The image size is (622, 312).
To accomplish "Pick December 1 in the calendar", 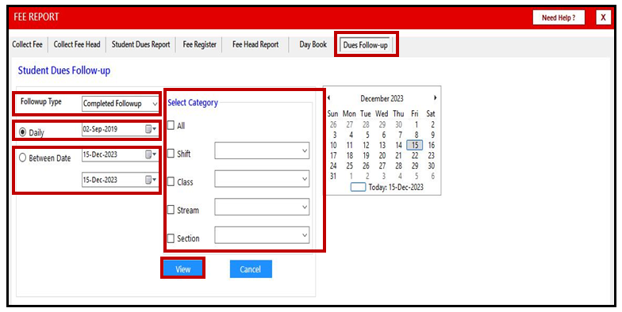I will 416,124.
